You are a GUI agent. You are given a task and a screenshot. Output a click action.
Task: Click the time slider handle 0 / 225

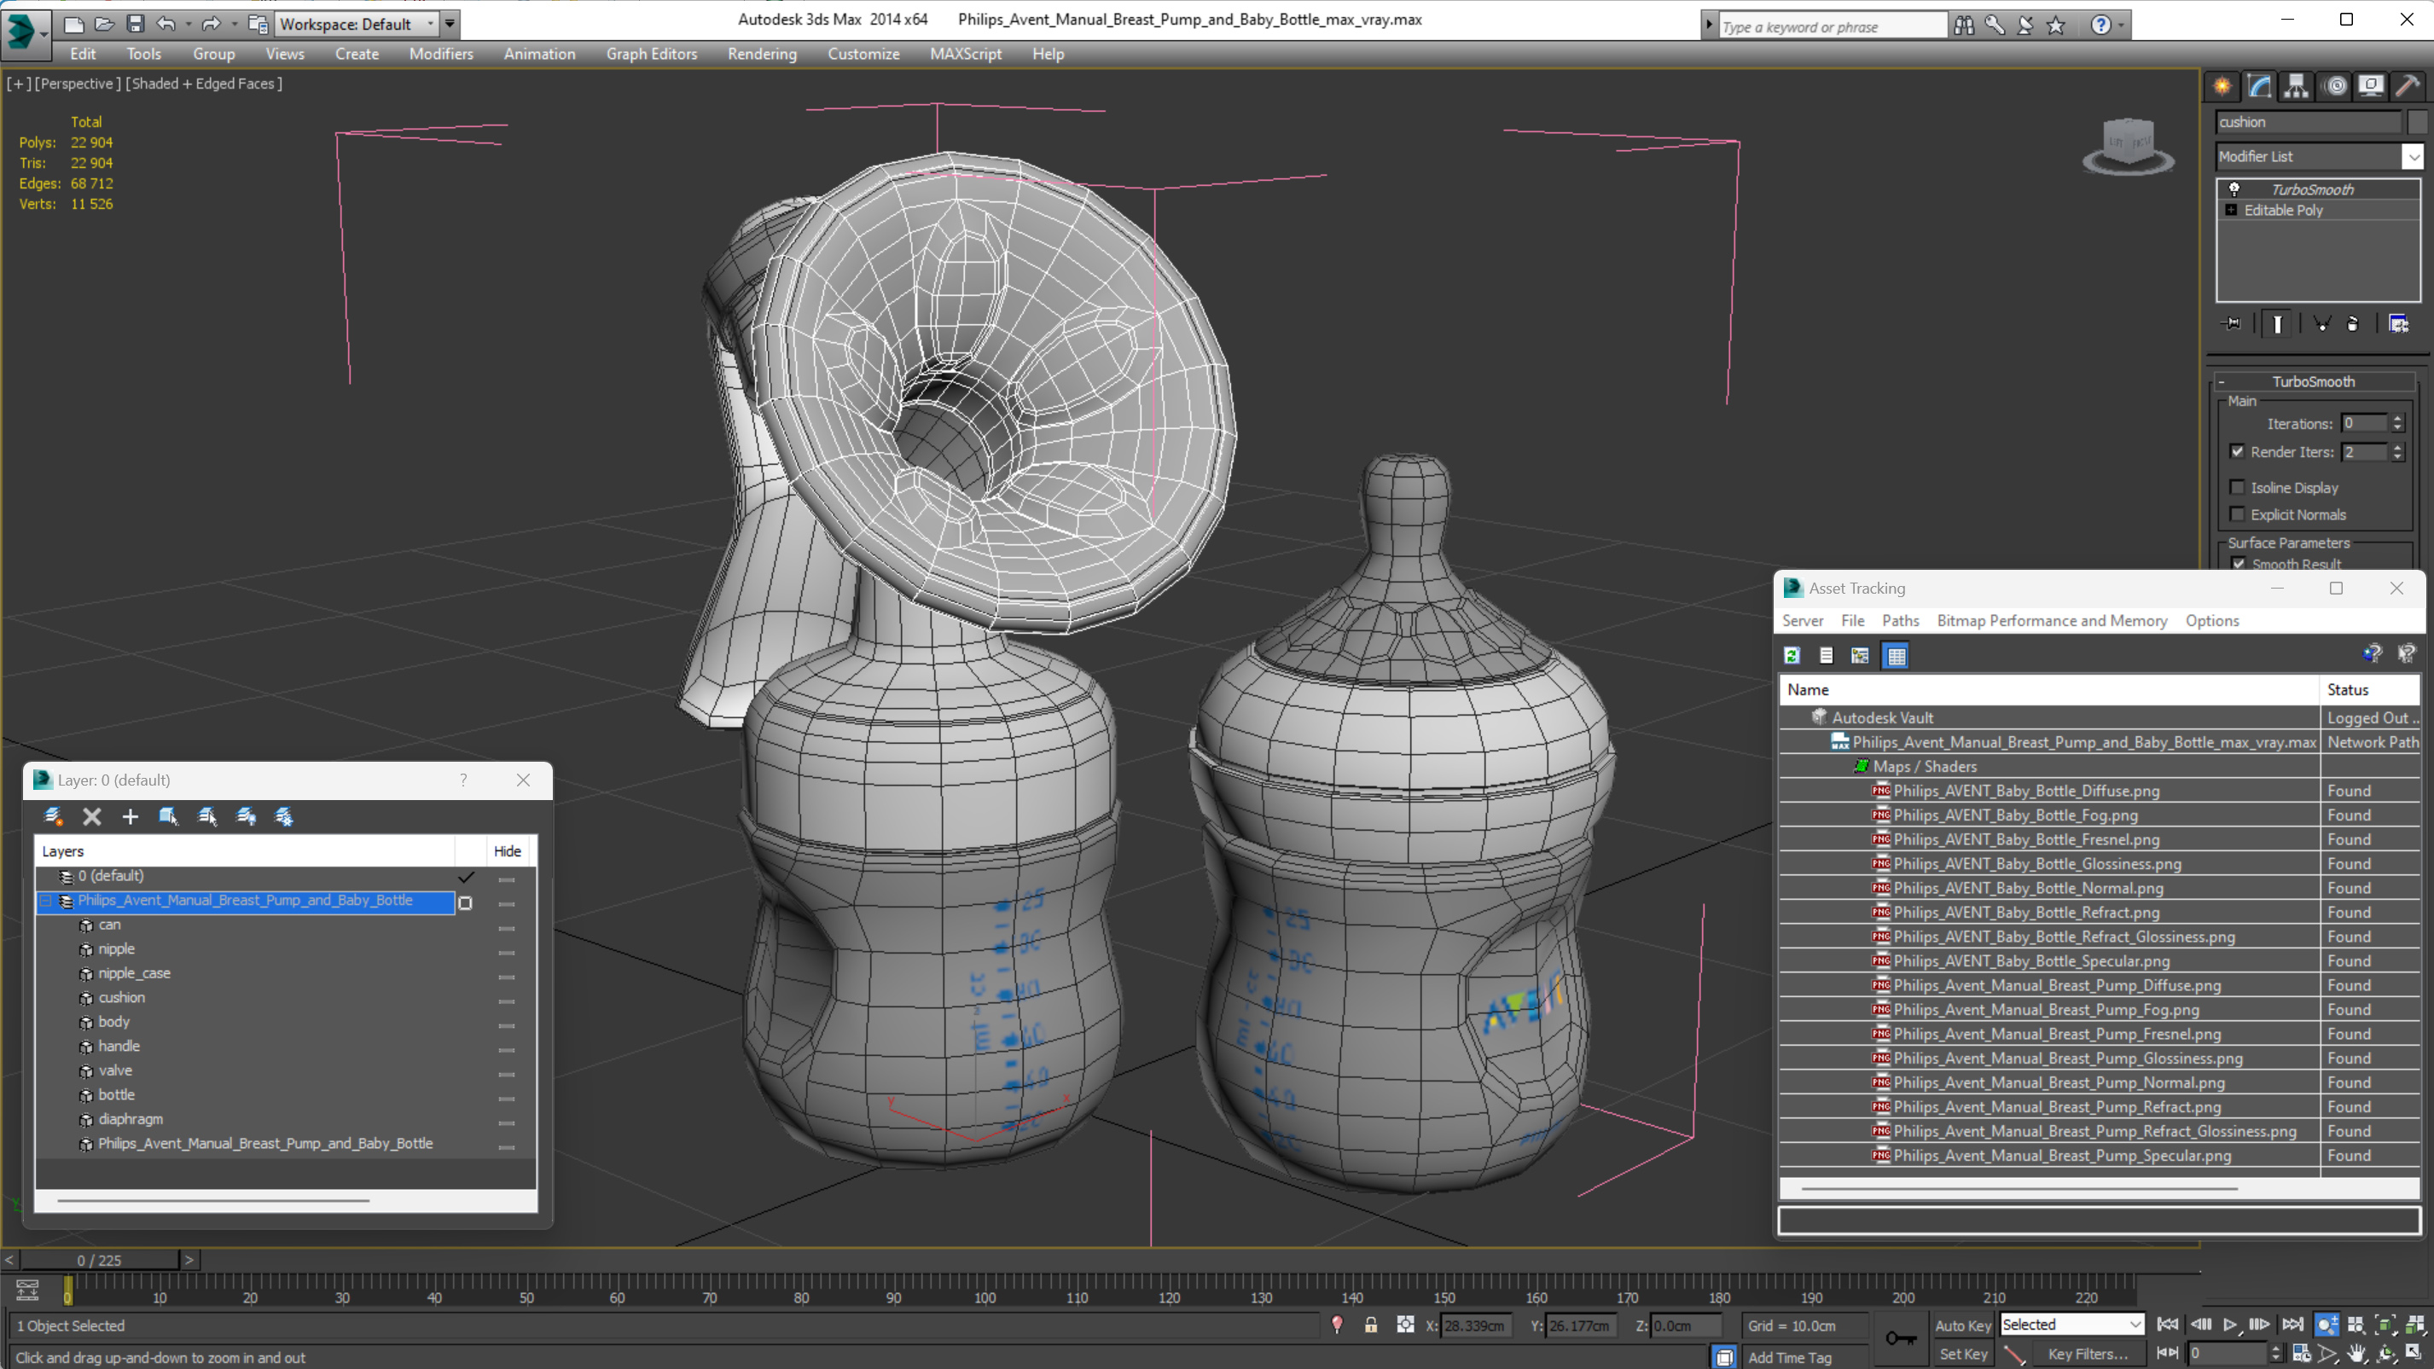[x=99, y=1261]
